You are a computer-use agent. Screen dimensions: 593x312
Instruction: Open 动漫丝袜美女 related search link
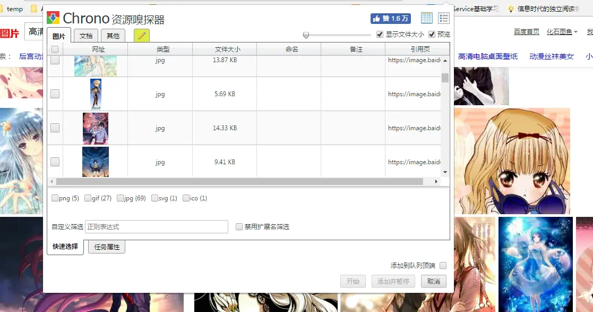552,56
